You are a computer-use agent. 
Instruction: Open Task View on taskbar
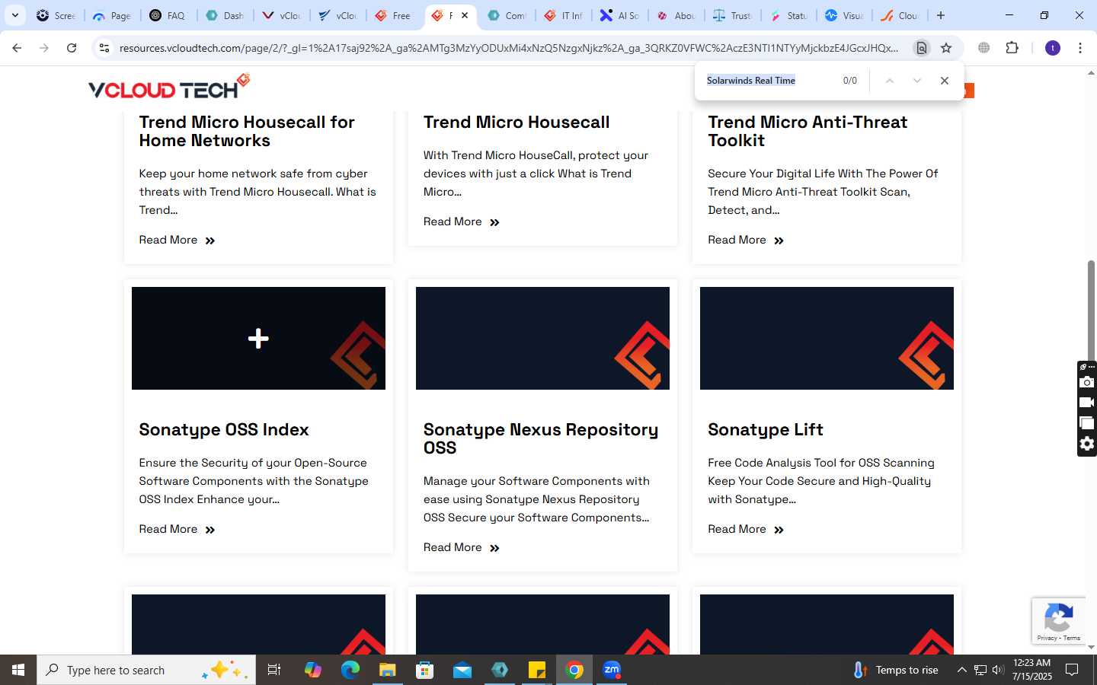(x=274, y=670)
